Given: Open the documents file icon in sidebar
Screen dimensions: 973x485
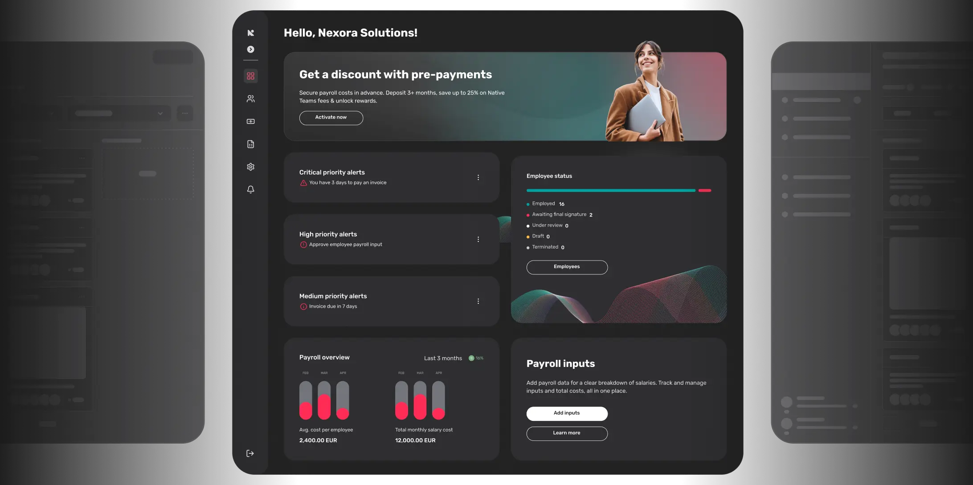Looking at the screenshot, I should tap(250, 144).
